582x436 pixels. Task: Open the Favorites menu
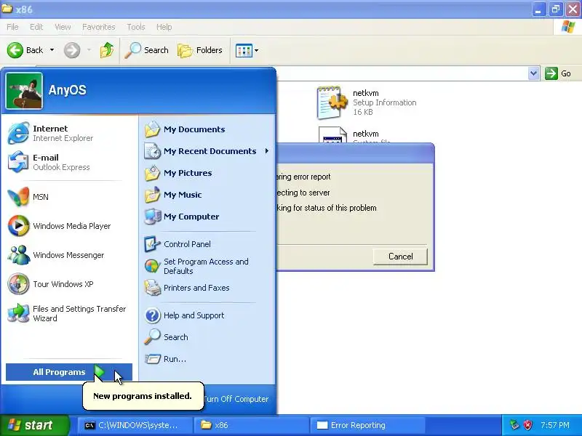pos(98,27)
